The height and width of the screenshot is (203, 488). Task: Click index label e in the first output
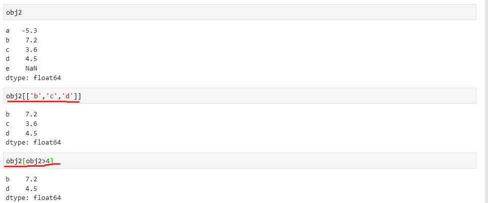tap(8, 69)
